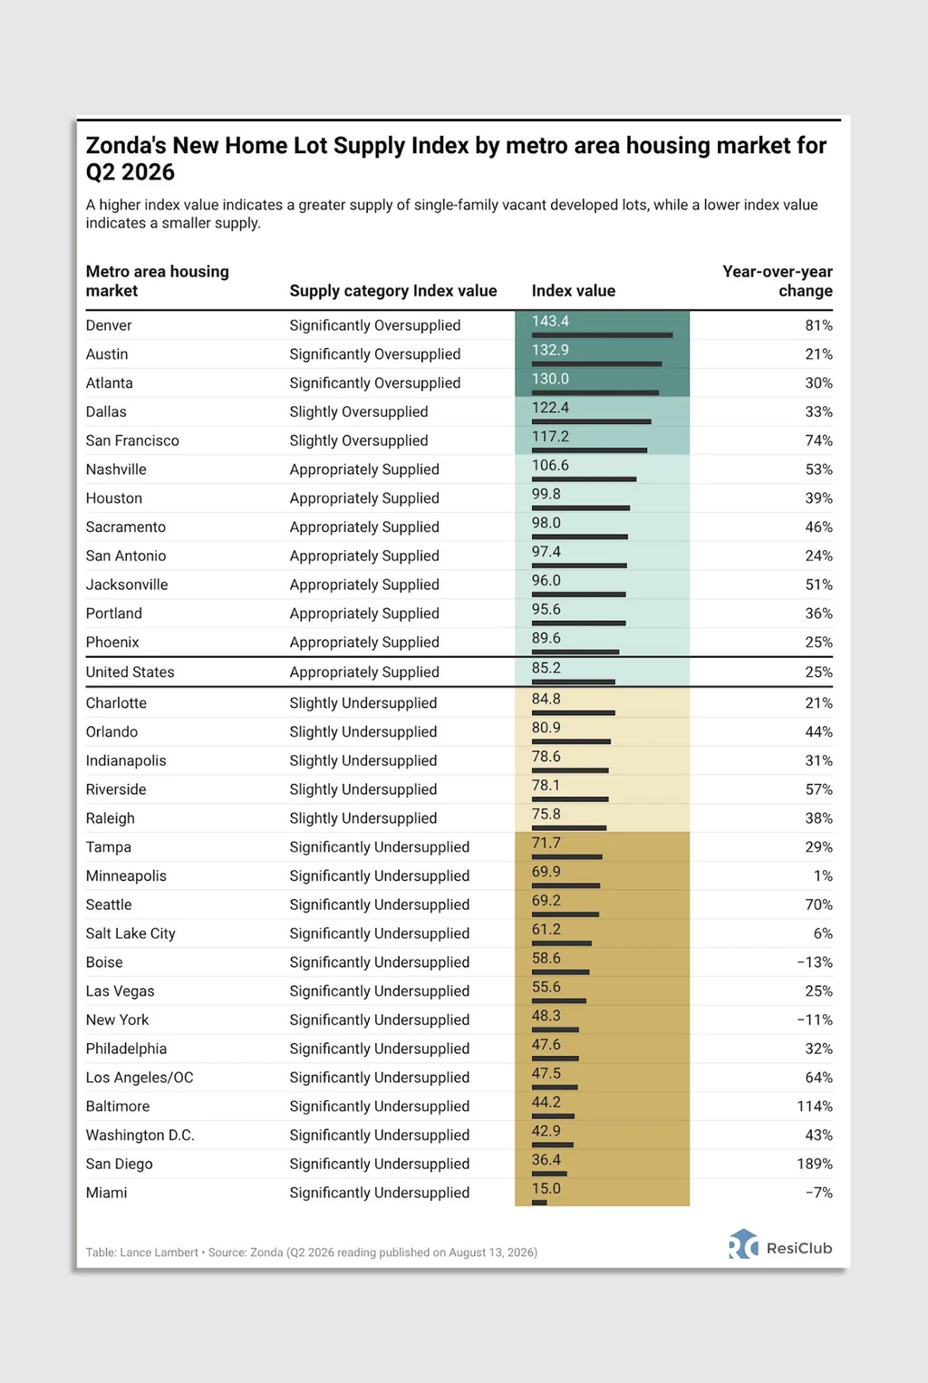Select the Baltimore metro row name
Viewport: 928px width, 1383px height.
click(x=118, y=1107)
